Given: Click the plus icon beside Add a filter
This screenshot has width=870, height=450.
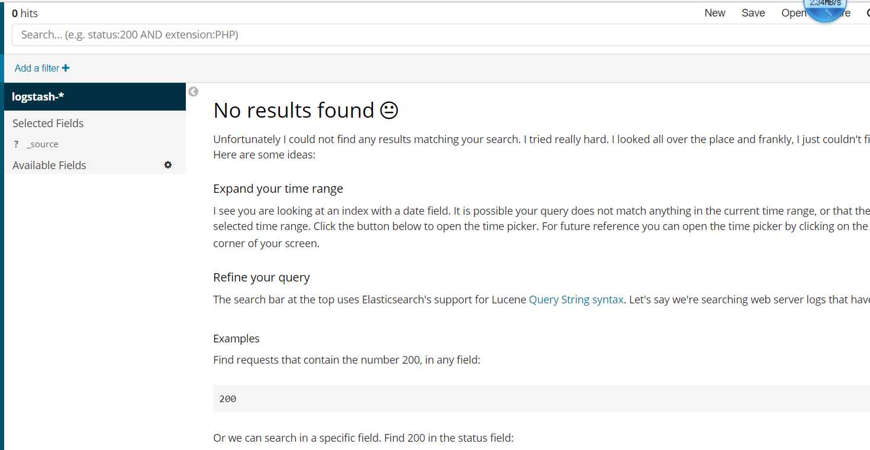Looking at the screenshot, I should (x=66, y=68).
